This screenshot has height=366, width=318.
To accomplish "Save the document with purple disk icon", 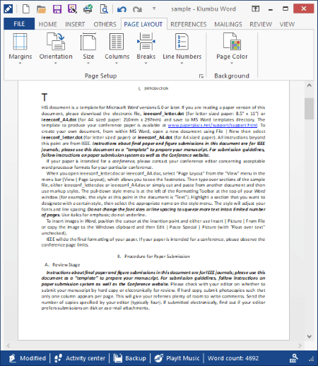I will point(57,9).
